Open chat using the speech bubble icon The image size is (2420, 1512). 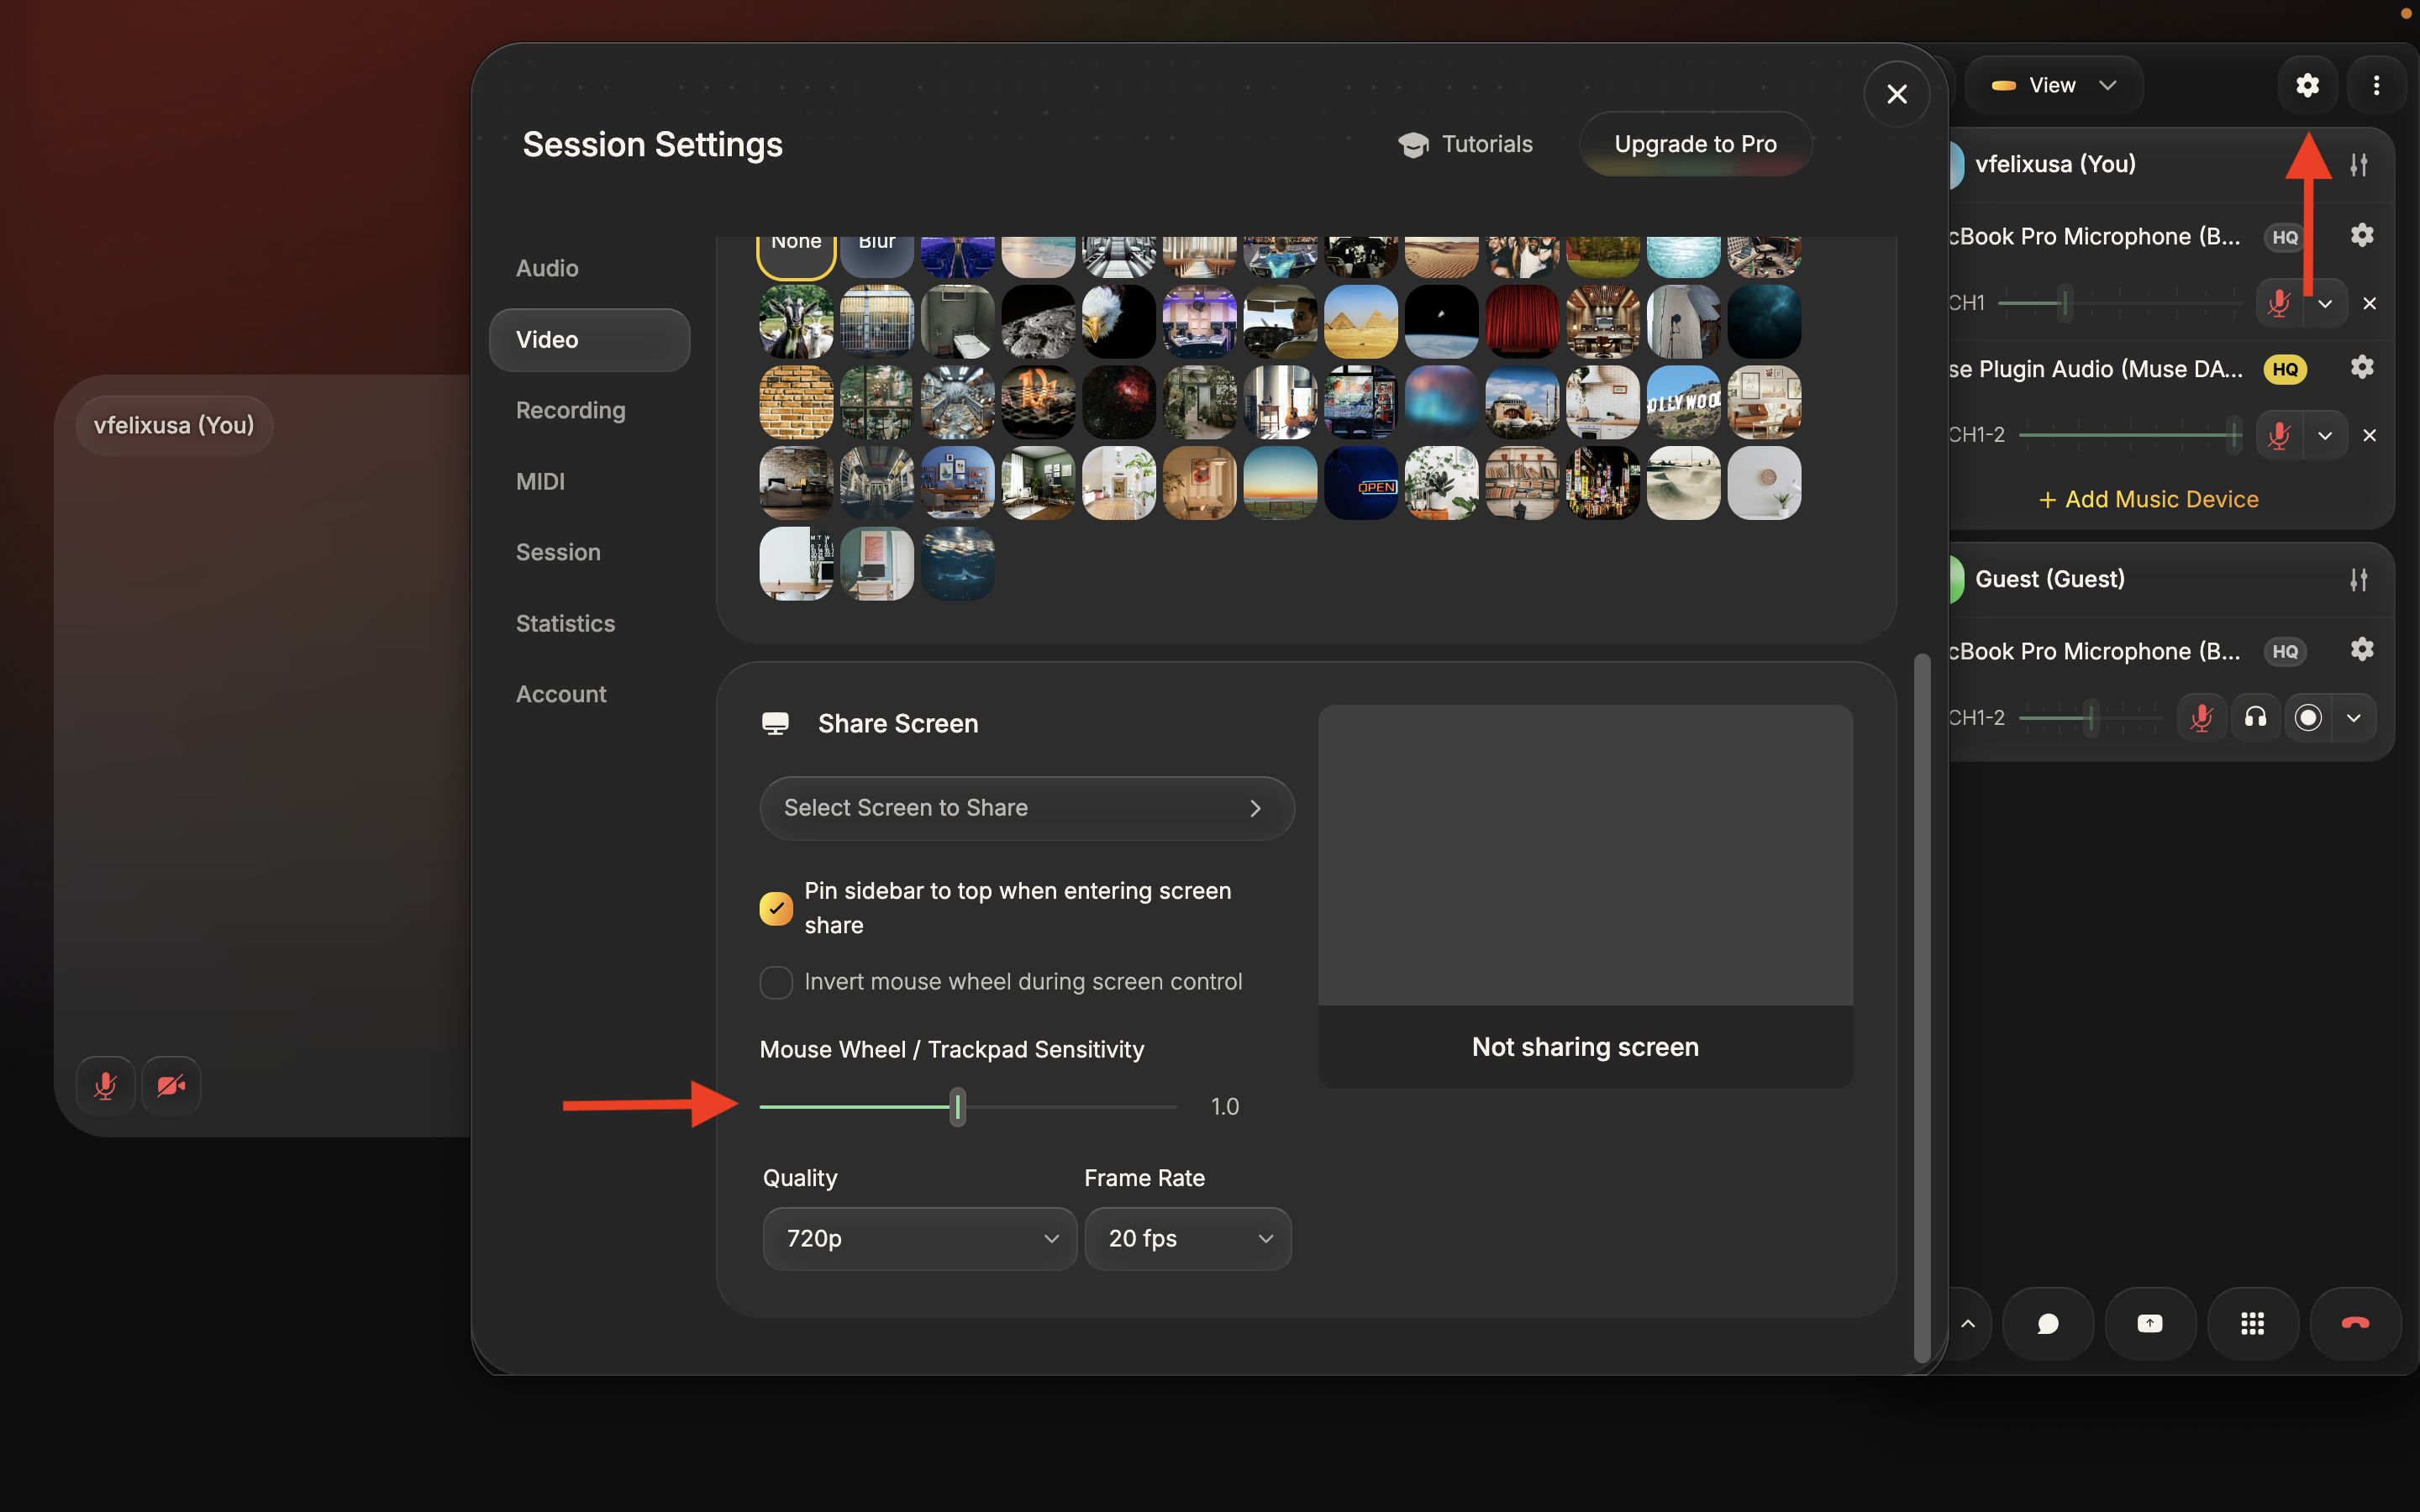2047,1322
